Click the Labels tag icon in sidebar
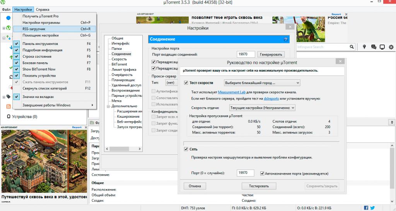 click(9, 97)
